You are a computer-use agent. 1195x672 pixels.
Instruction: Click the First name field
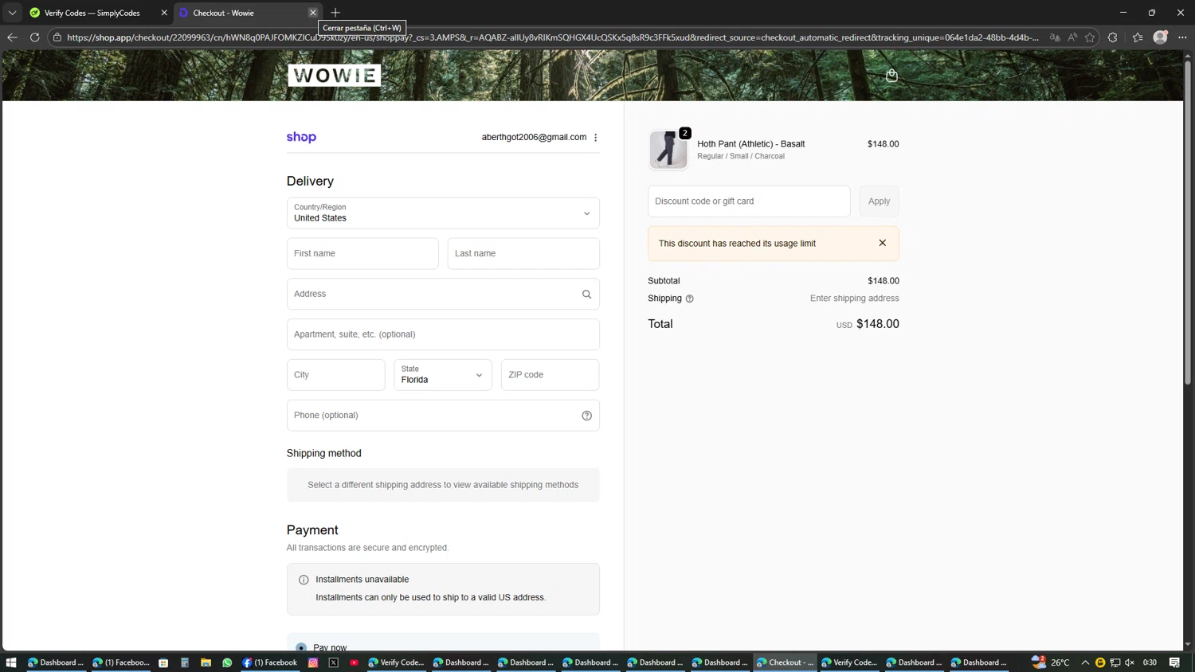pyautogui.click(x=362, y=253)
